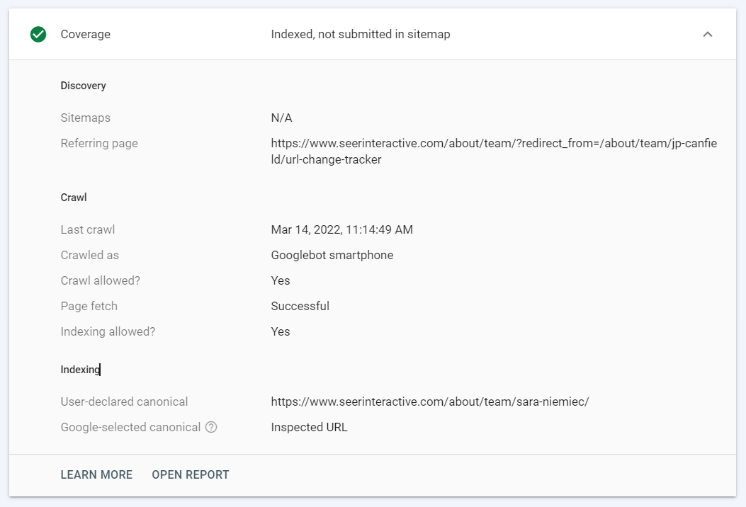The image size is (746, 507).
Task: Click the Page fetch 'Successful' value
Action: pos(300,306)
